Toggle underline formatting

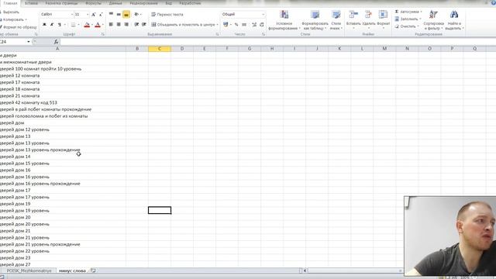59,25
